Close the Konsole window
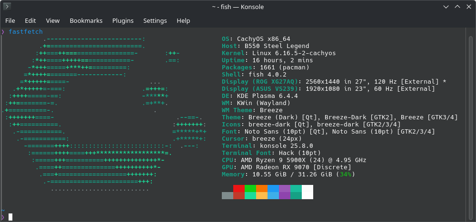The height and width of the screenshot is (222, 476). pos(468,7)
